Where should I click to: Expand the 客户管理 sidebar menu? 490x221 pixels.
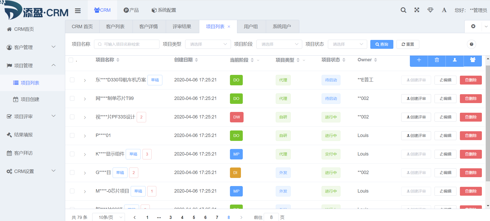click(x=32, y=47)
